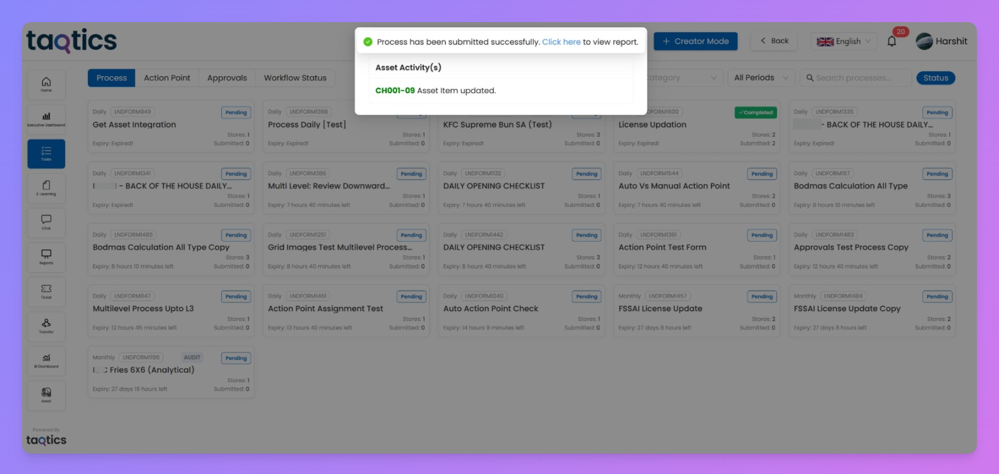Click the Status button
The width and height of the screenshot is (999, 474).
[936, 78]
